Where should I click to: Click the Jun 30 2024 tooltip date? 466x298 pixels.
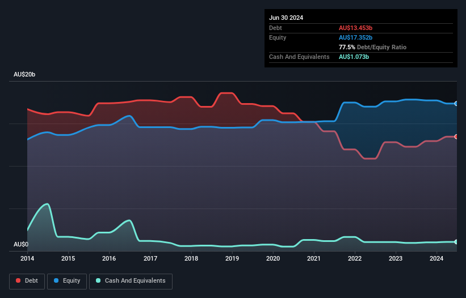(x=286, y=18)
